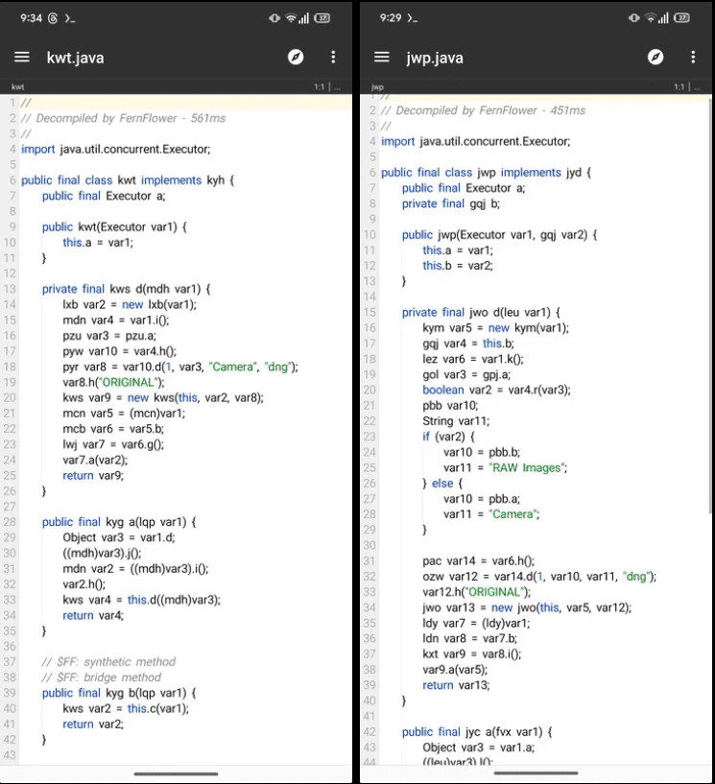Screen dimensions: 715x784
Task: Click line 'kws var9 = new kws(this, var2, var8);'
Action: click(163, 397)
